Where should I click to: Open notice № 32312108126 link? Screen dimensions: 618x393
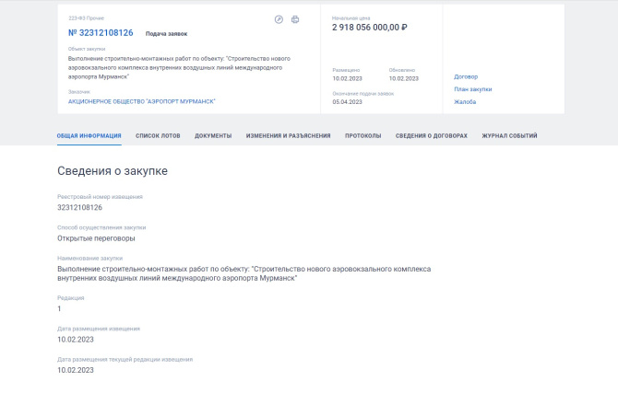(x=101, y=33)
